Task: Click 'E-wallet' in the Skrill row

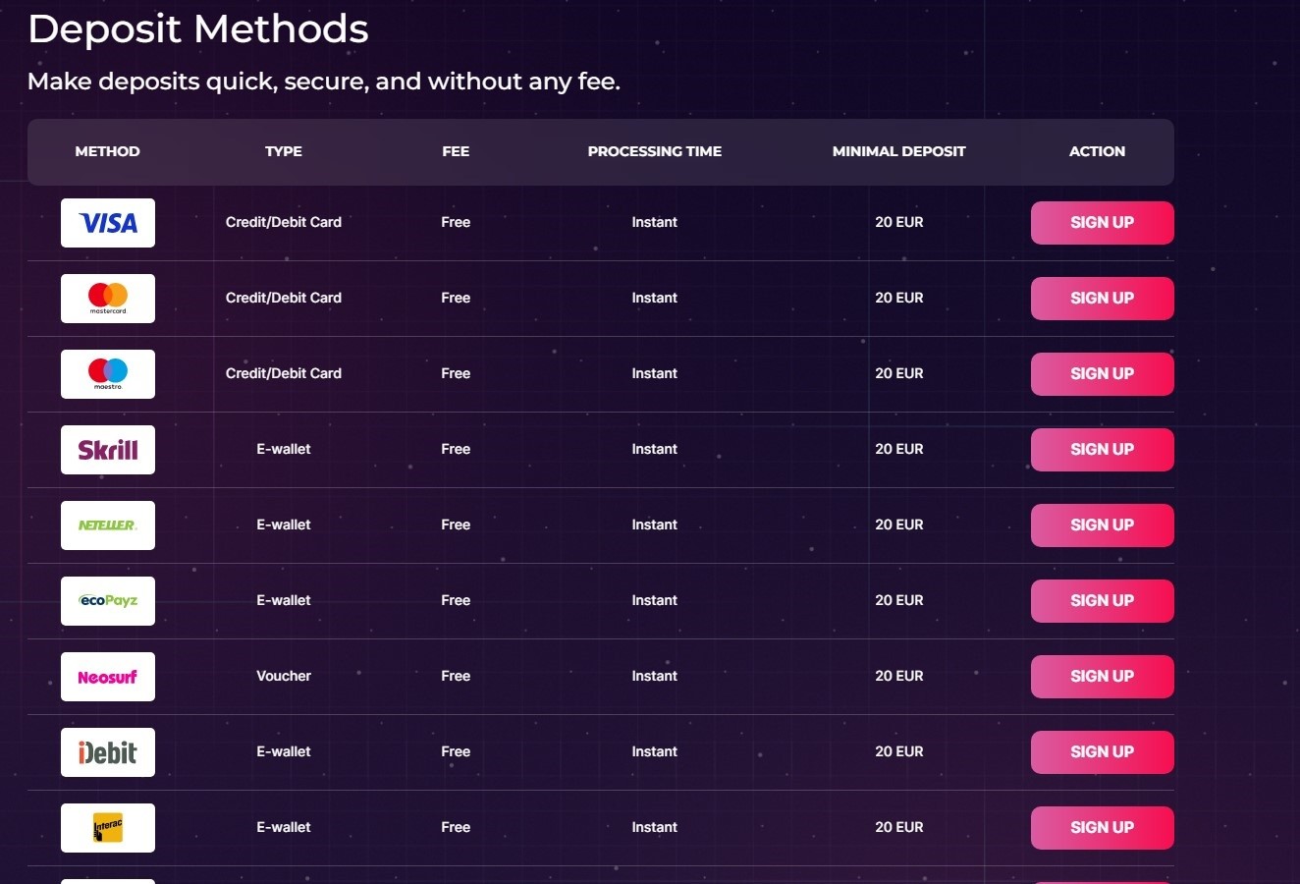Action: 284,449
